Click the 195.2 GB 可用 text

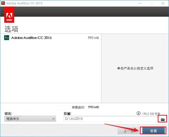[x=151, y=114]
